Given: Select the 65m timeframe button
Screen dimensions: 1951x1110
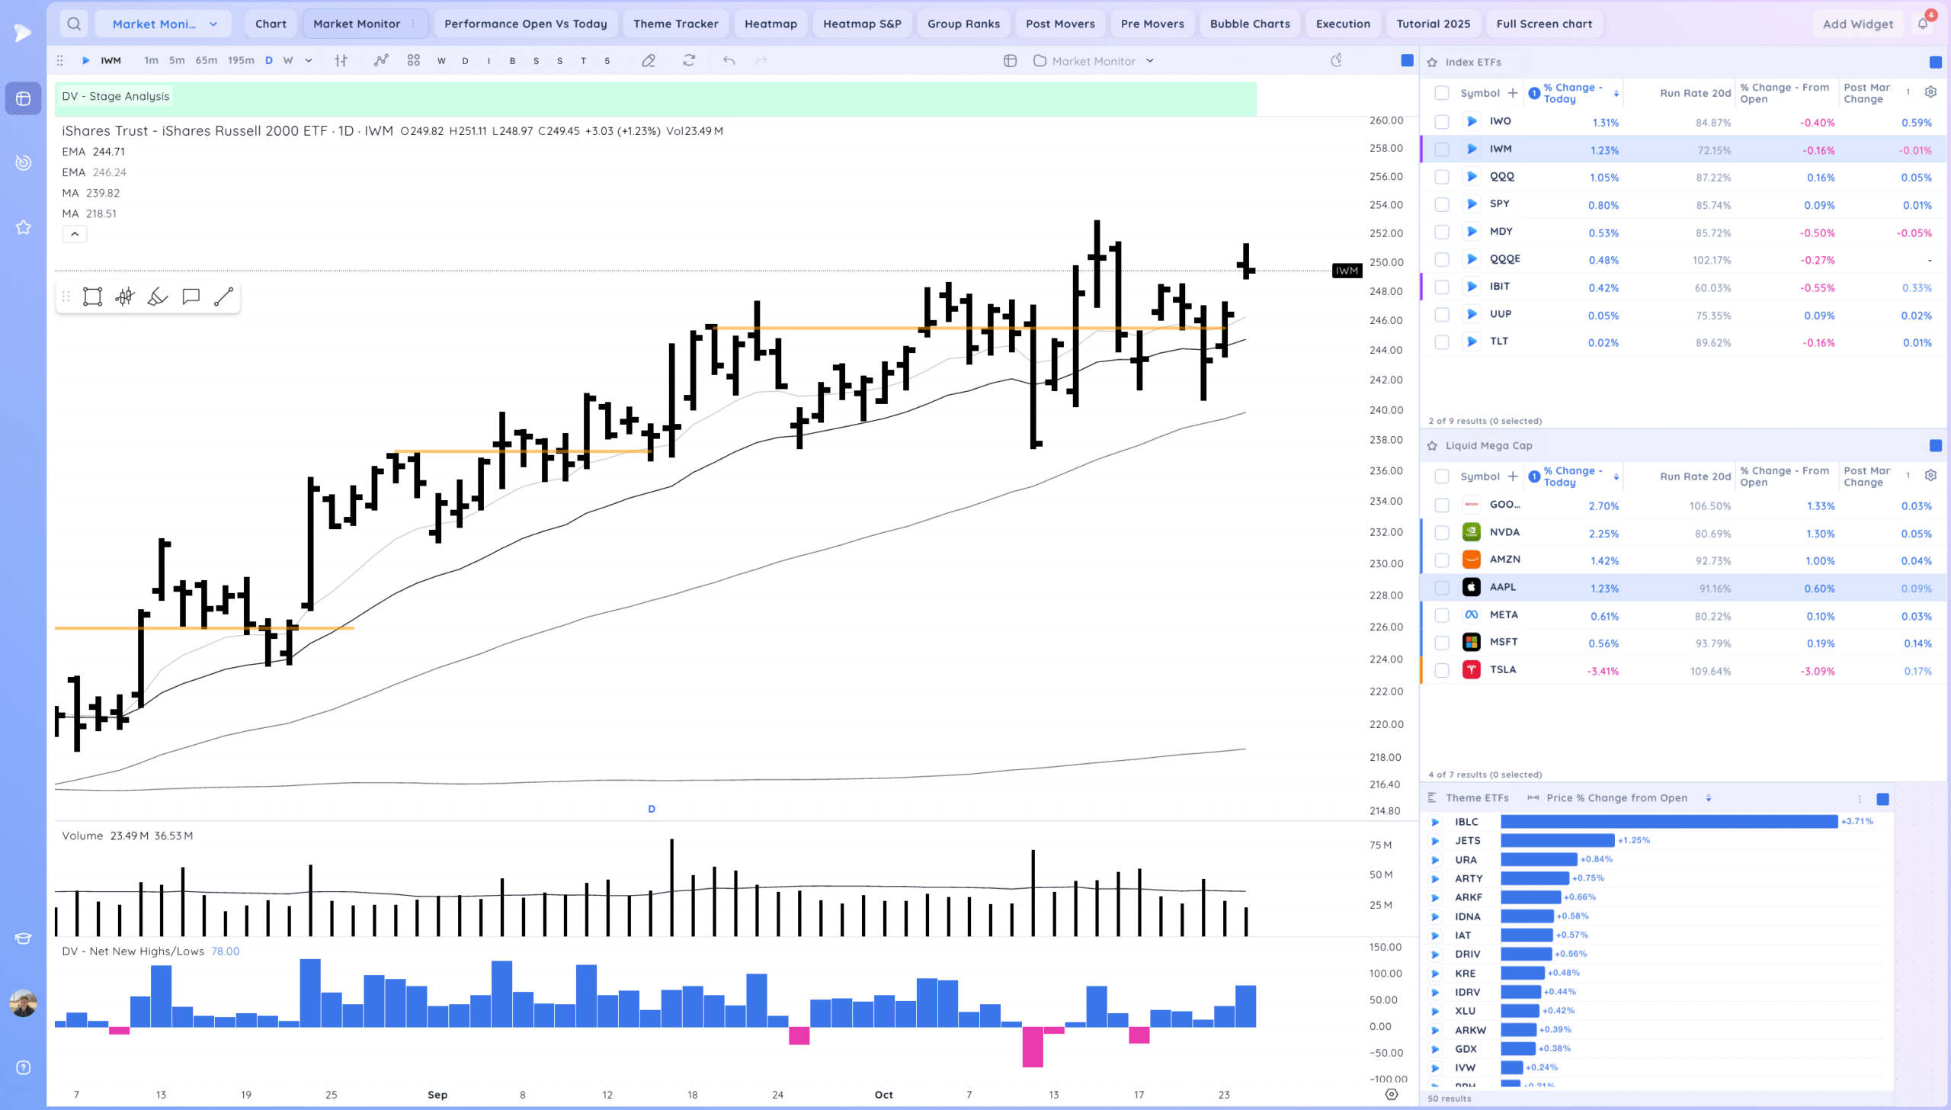Looking at the screenshot, I should (206, 61).
